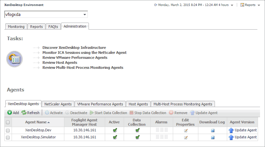Open the Host Agents tab
265x147 pixels.
point(138,104)
